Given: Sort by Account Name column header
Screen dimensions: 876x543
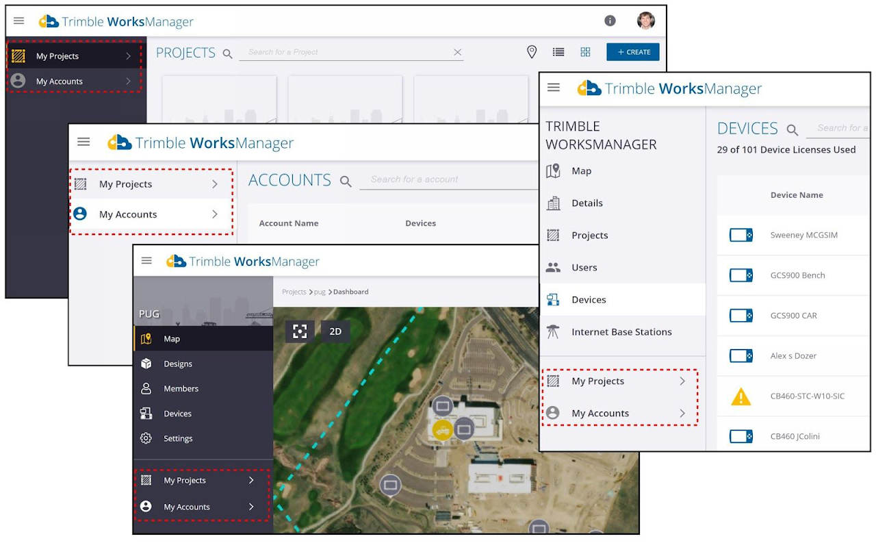Looking at the screenshot, I should tap(289, 223).
